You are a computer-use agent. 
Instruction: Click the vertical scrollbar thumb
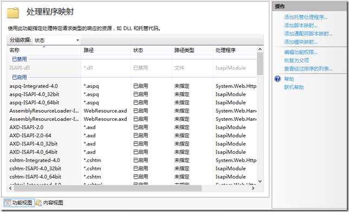260,63
